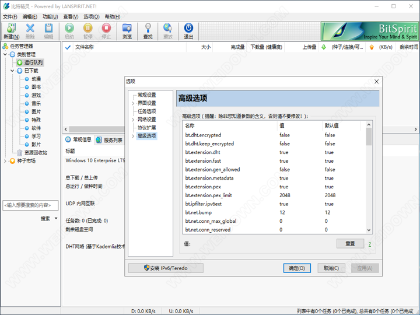The height and width of the screenshot is (315, 420).
Task: Select the bt.ipfilter.ipv6ext row
Action: pyautogui.click(x=274, y=204)
